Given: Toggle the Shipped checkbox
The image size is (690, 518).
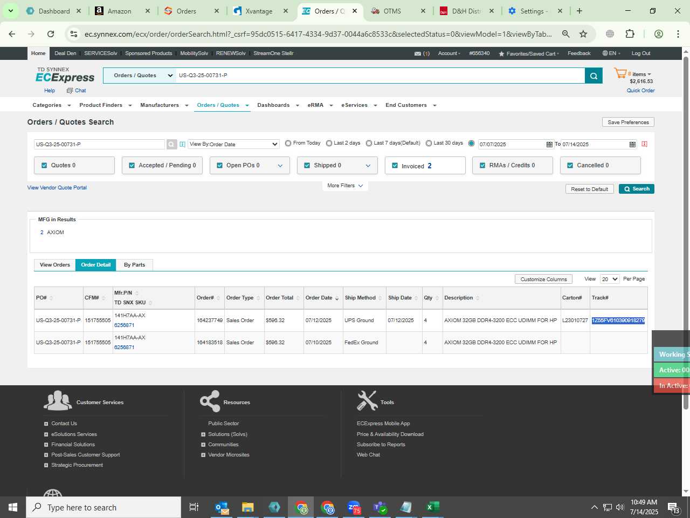Looking at the screenshot, I should pyautogui.click(x=307, y=166).
